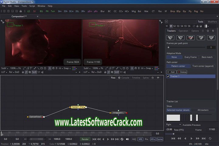Open the Right preview dropdown

[x=173, y=125]
